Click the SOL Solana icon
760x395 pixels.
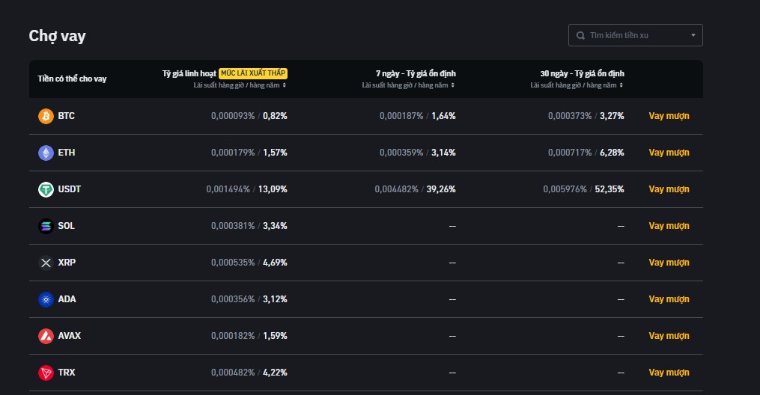(x=46, y=226)
